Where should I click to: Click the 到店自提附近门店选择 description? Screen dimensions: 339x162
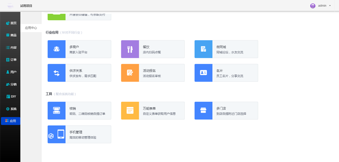click(x=231, y=114)
